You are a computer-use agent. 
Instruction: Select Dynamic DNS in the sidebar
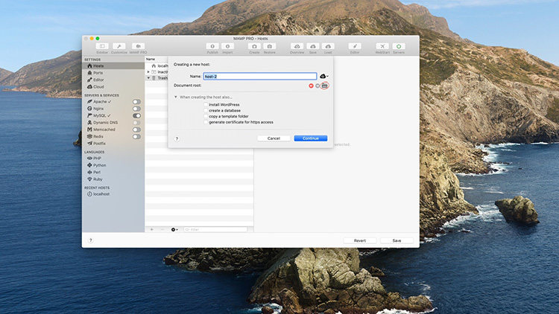pos(102,123)
